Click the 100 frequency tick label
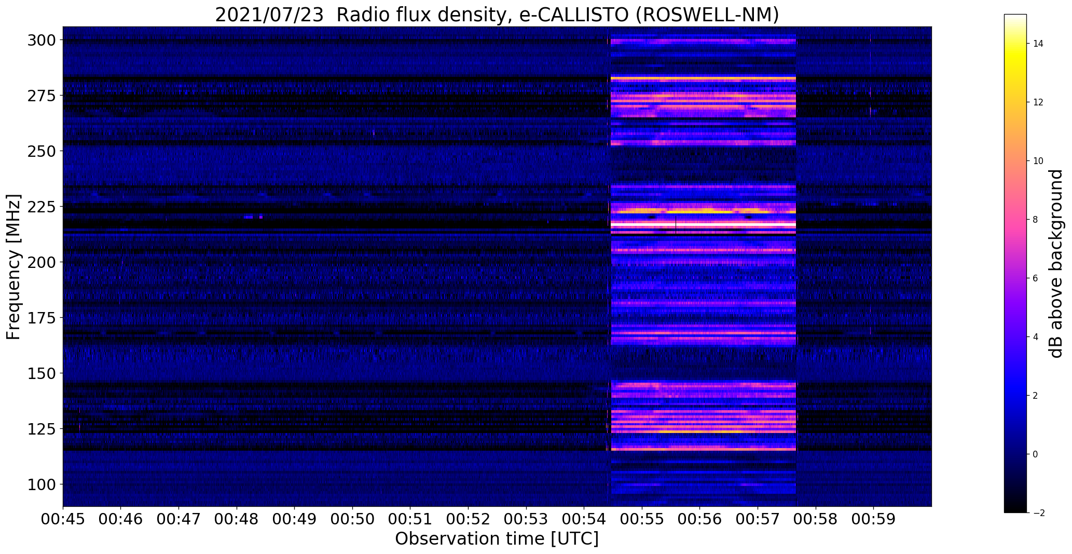1072x554 pixels. [42, 484]
